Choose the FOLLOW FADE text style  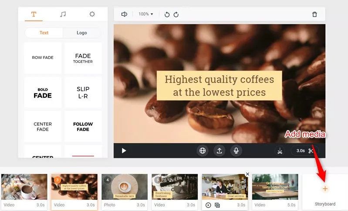point(83,126)
